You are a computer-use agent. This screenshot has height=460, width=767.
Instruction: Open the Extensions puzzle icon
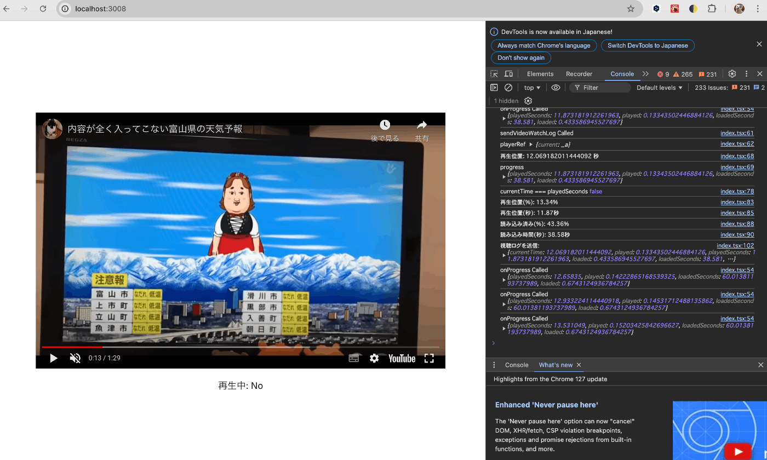click(x=712, y=9)
